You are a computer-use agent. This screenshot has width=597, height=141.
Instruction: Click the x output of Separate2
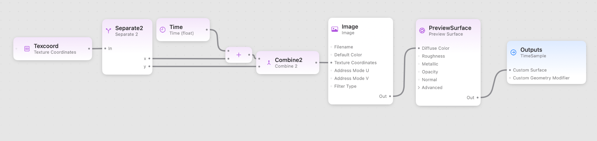149,59
